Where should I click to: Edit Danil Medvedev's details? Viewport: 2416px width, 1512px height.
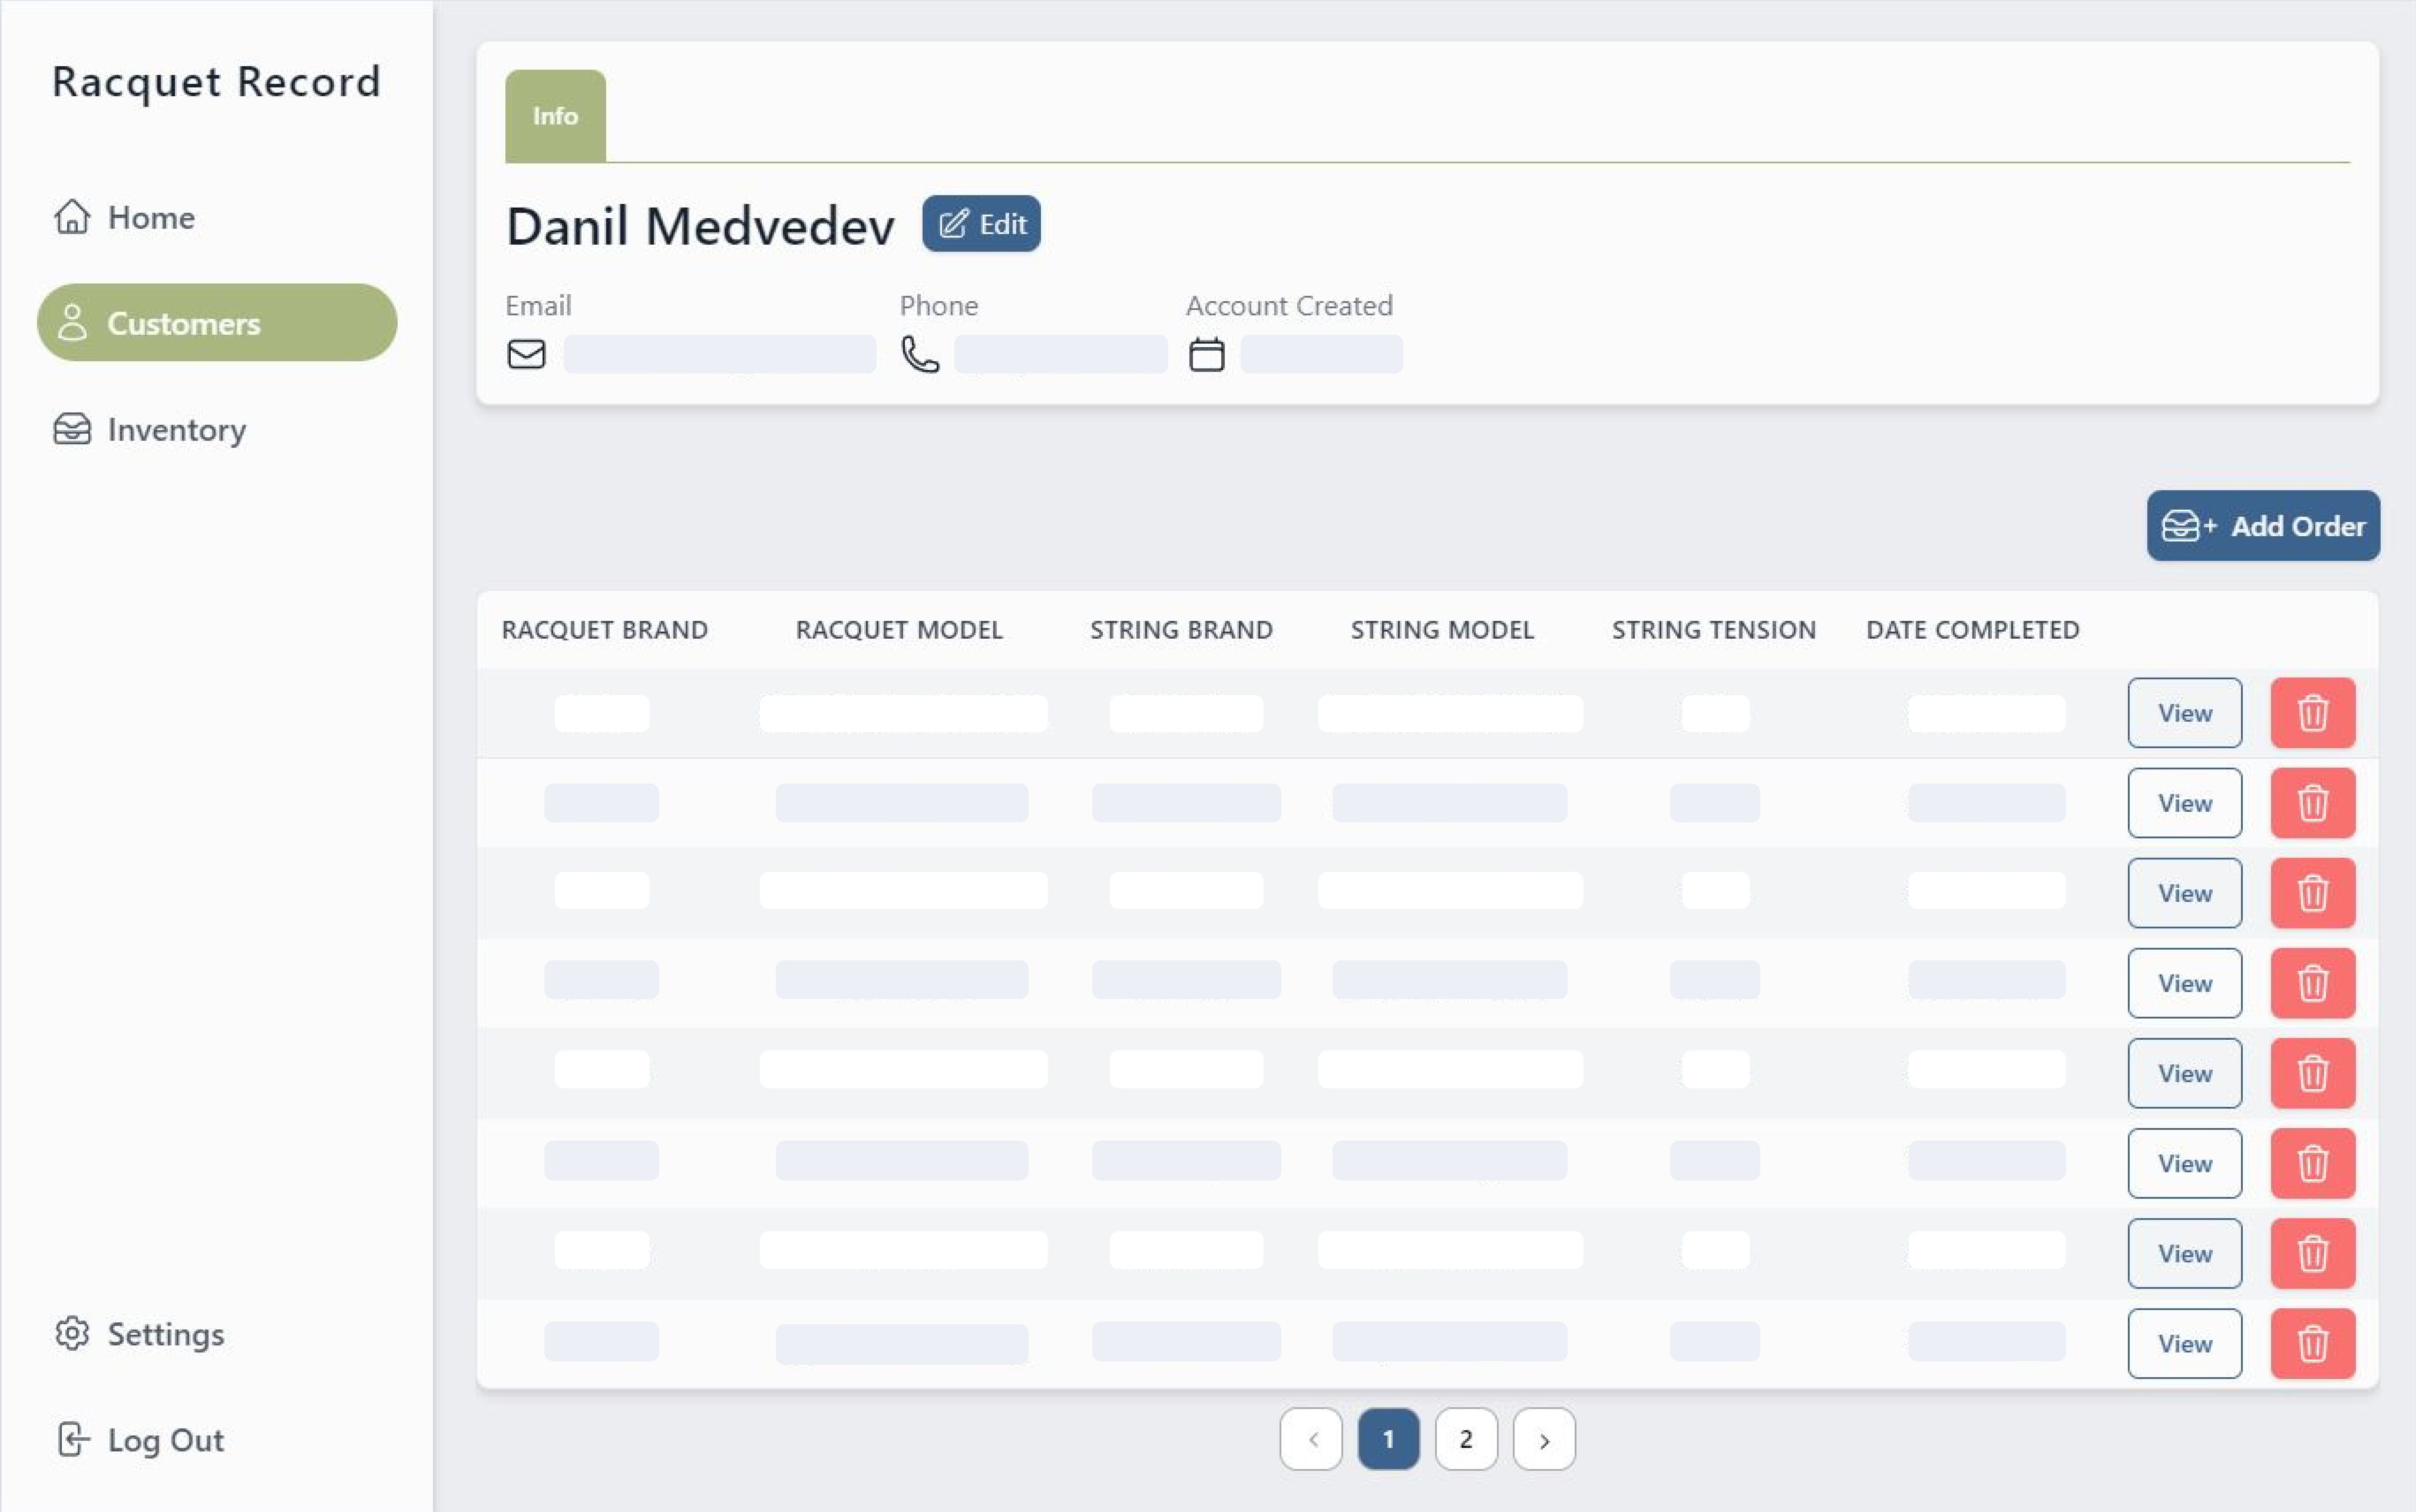(981, 223)
